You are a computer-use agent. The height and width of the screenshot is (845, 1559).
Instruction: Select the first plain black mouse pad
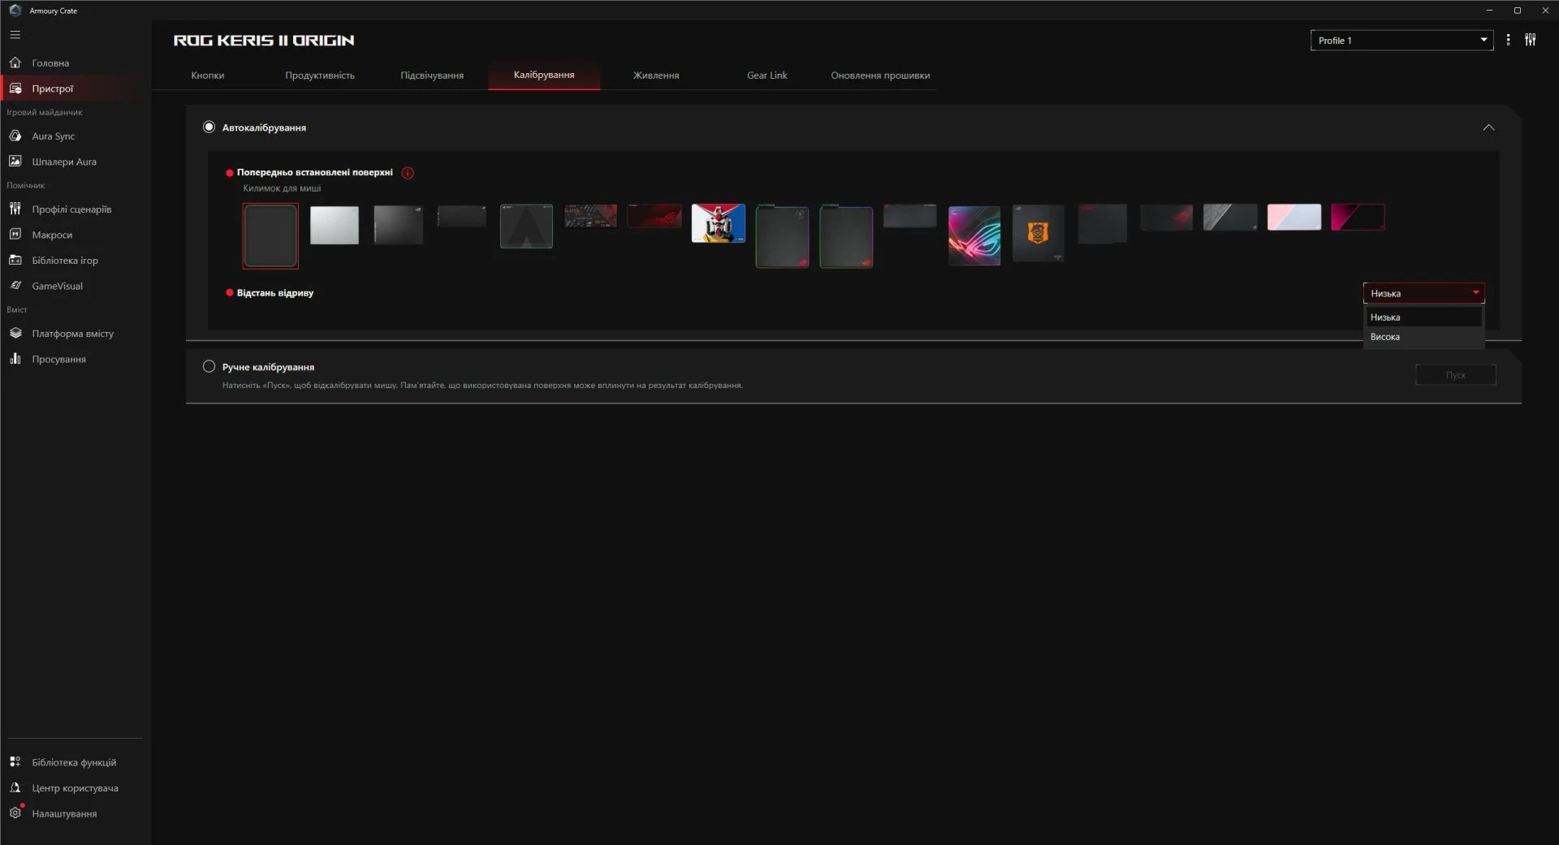(x=270, y=235)
